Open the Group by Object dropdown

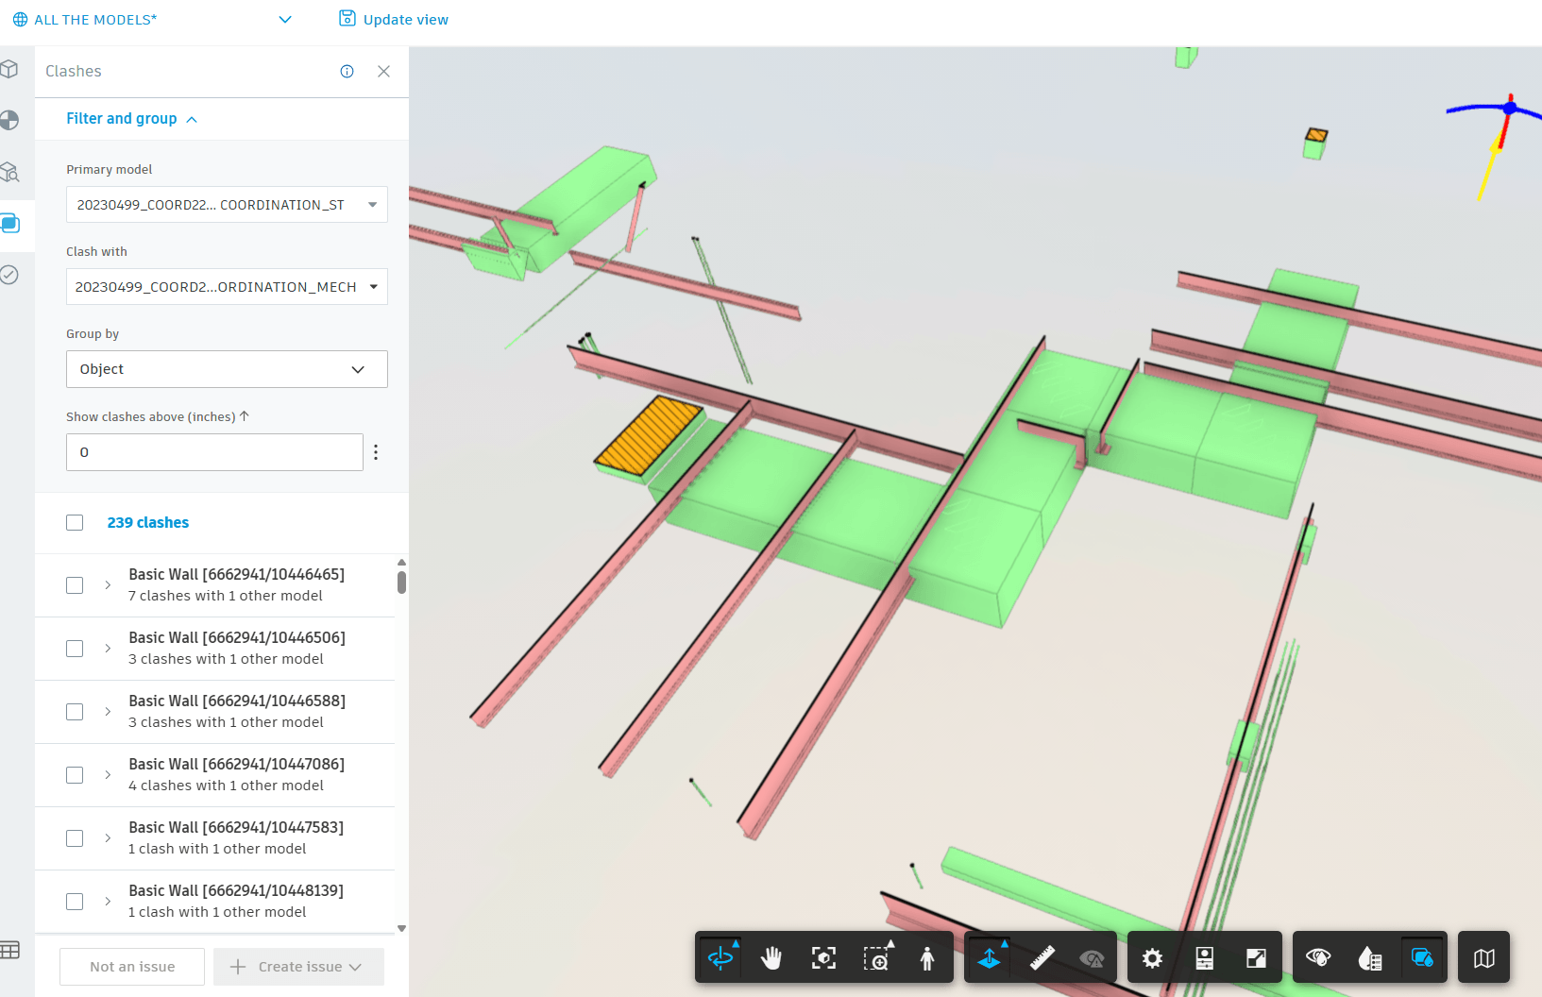coord(227,369)
